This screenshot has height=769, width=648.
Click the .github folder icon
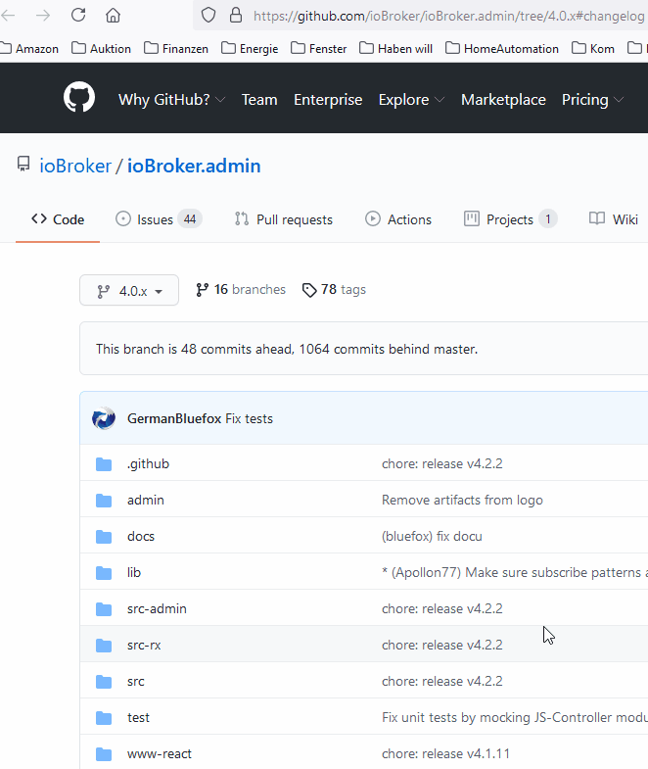104,464
